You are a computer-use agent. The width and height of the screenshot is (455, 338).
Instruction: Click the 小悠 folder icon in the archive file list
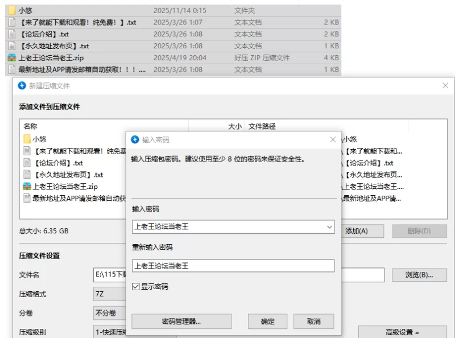pos(27,139)
